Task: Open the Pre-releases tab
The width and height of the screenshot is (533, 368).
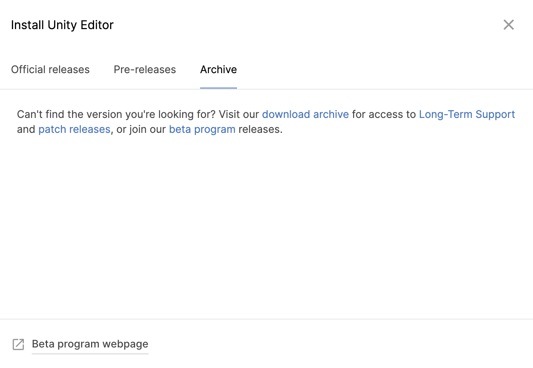Action: click(x=145, y=70)
